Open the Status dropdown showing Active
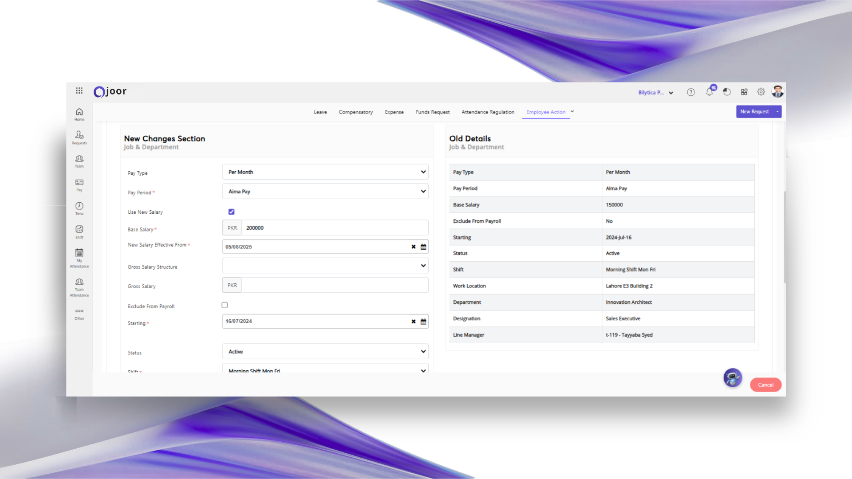 (325, 352)
